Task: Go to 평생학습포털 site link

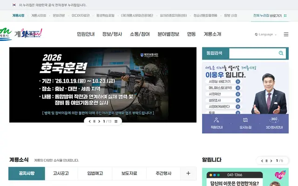Action: tap(105, 15)
